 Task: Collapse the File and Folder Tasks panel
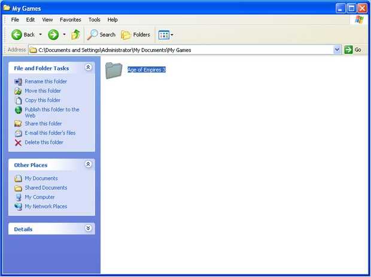88,68
